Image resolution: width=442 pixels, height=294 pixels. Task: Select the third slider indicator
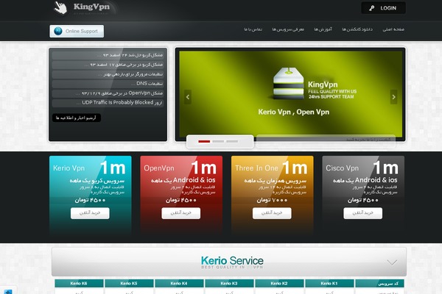232,142
